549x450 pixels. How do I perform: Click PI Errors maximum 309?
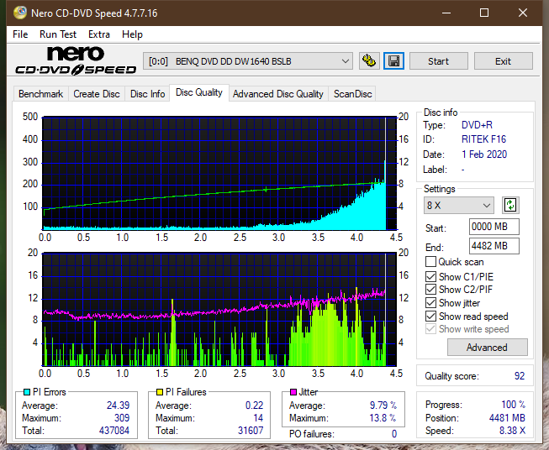(122, 418)
